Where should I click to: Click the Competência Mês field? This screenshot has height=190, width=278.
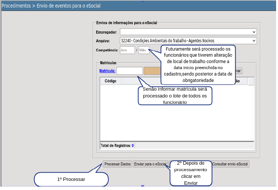click(x=144, y=50)
